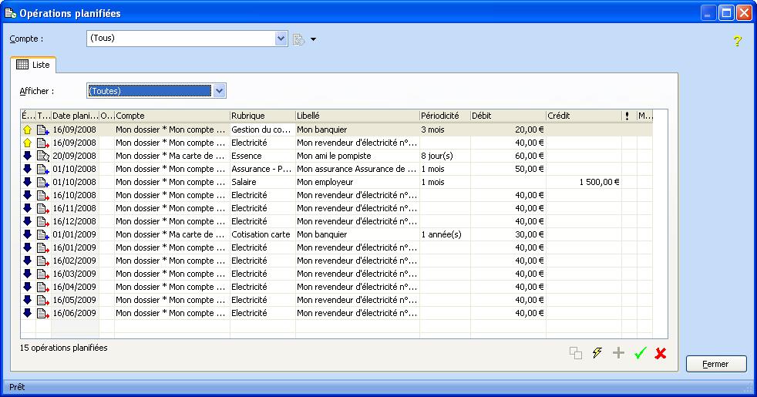This screenshot has width=757, height=397.
Task: Click the red X delete icon
Action: [661, 353]
